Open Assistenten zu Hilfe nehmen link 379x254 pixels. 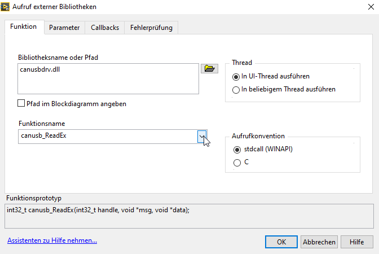[52, 240]
